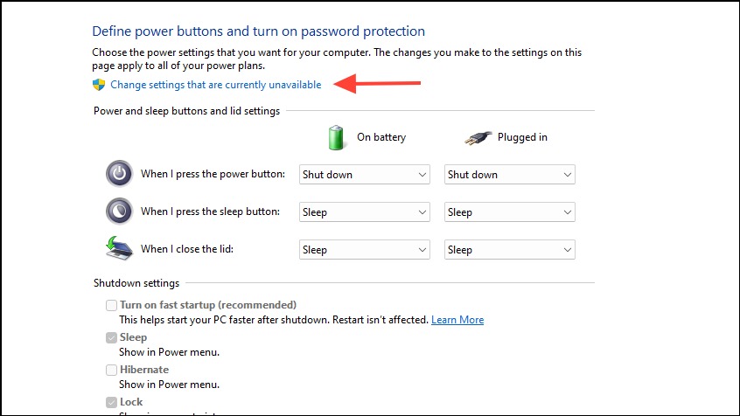Open Change settings that are currently unavailable
Image resolution: width=740 pixels, height=416 pixels.
pos(216,85)
